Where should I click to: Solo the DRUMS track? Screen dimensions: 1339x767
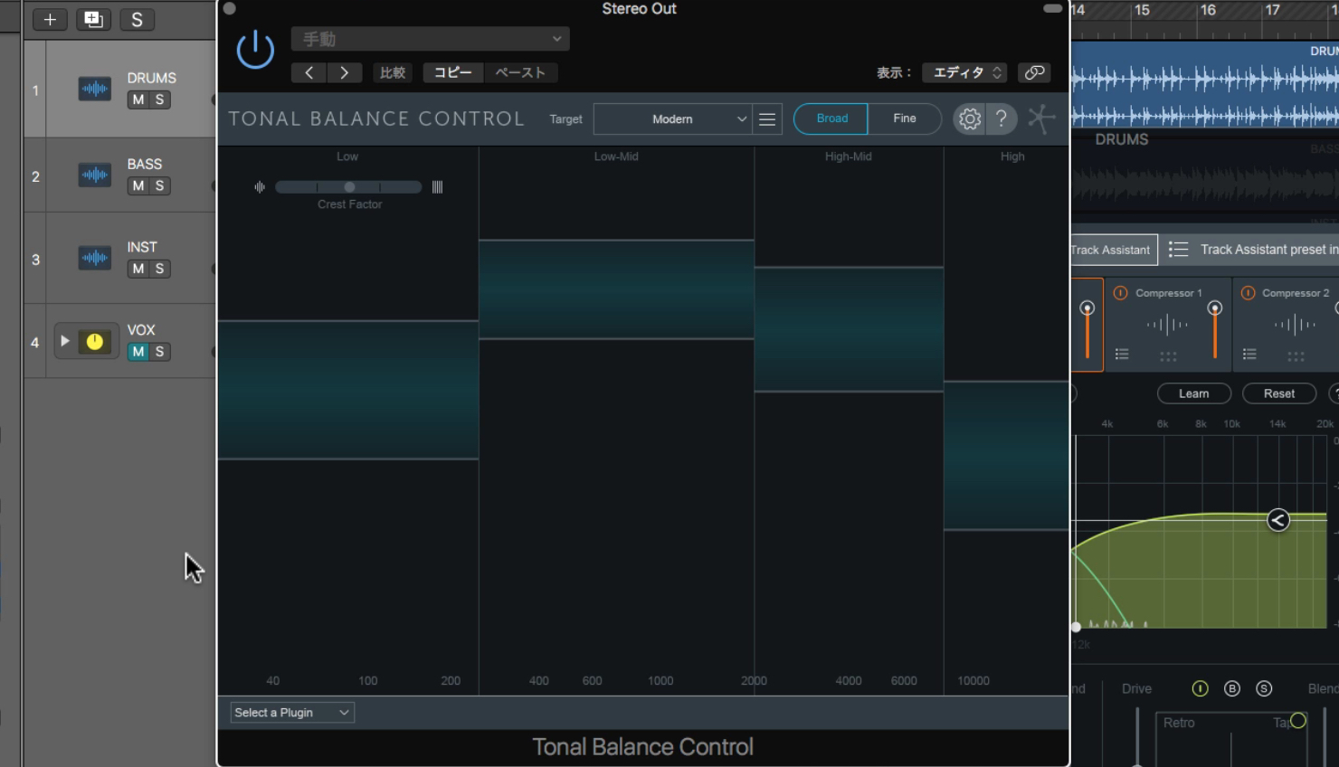159,99
